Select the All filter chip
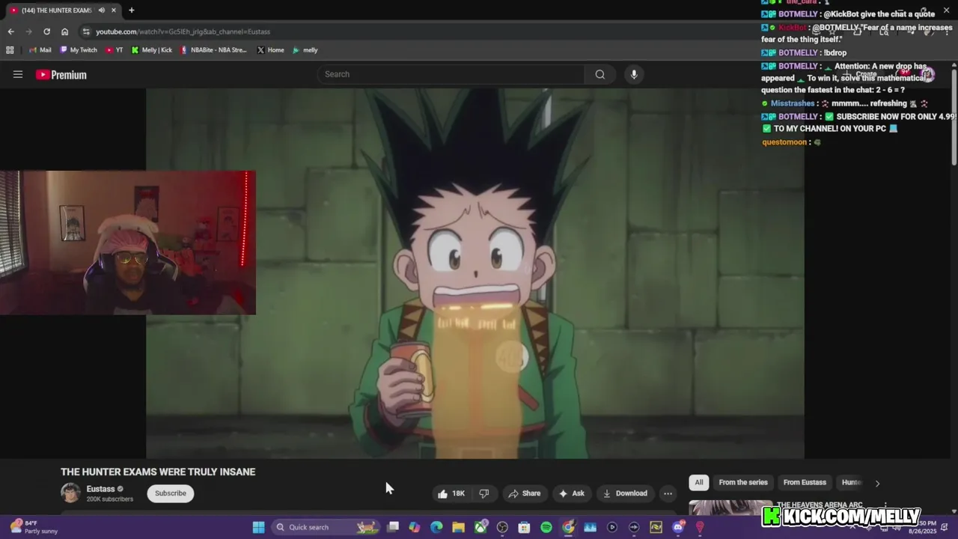 (x=698, y=483)
